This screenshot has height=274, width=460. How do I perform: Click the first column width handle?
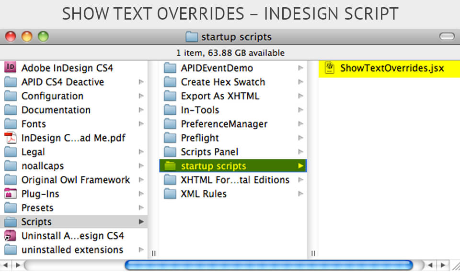(x=154, y=253)
